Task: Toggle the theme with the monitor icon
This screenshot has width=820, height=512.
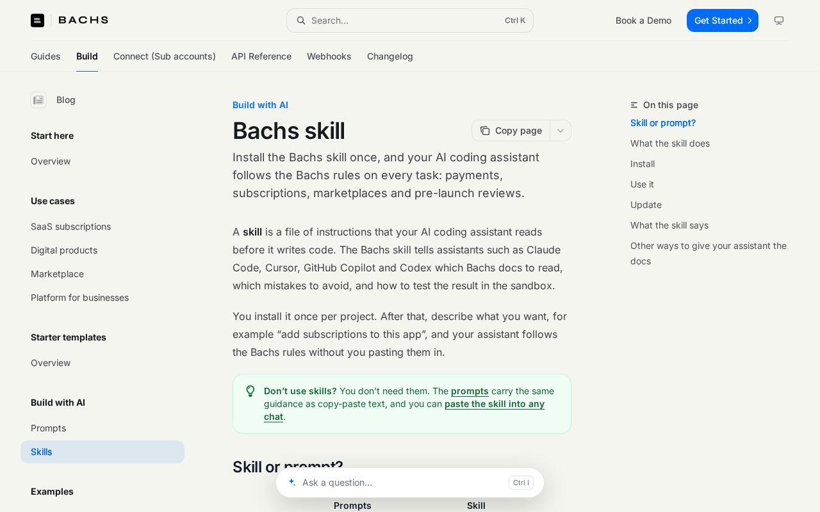Action: 779,20
